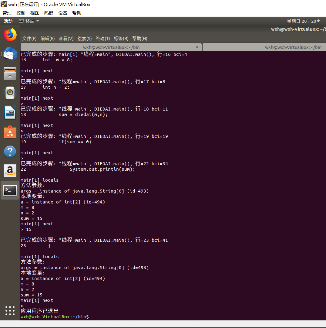Open the clock showing 星期日 20:20
Viewport: 326px width, 328px height.
tap(301, 21)
